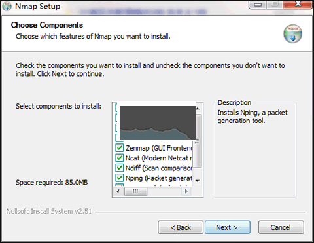The width and height of the screenshot is (314, 243).
Task: Toggle the Ncat (Modern Netcat) checkbox
Action: (119, 158)
